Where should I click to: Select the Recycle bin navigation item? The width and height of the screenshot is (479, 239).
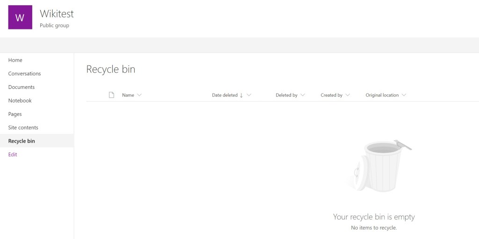22,141
